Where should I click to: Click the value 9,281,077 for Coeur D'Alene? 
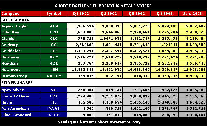click(112, 96)
